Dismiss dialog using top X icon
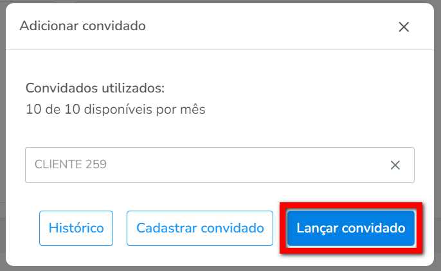This screenshot has height=271, width=441. click(x=404, y=27)
